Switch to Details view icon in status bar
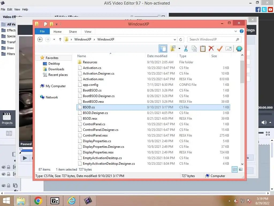This screenshot has height=206, width=274. click(235, 170)
